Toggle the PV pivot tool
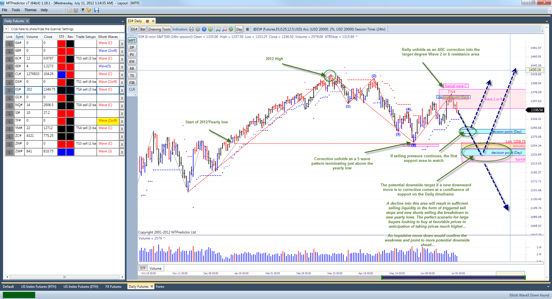 point(132,54)
